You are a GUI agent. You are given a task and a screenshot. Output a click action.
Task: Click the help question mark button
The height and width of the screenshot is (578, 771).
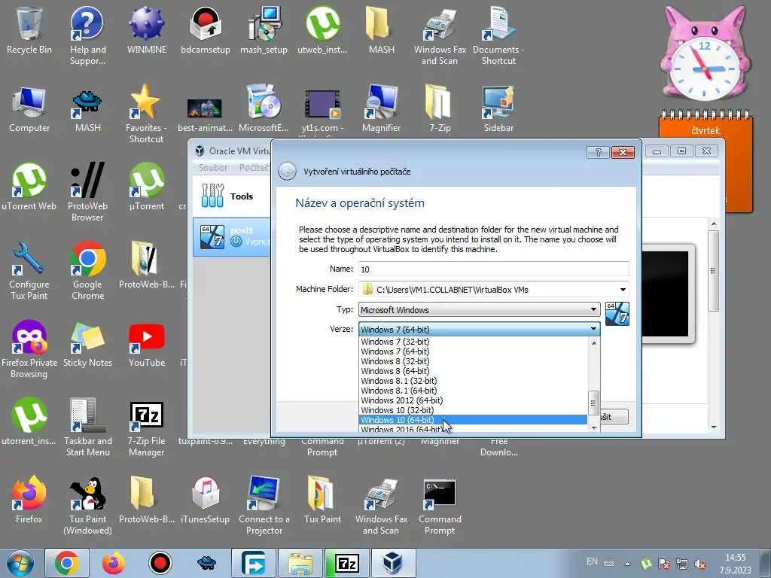598,152
